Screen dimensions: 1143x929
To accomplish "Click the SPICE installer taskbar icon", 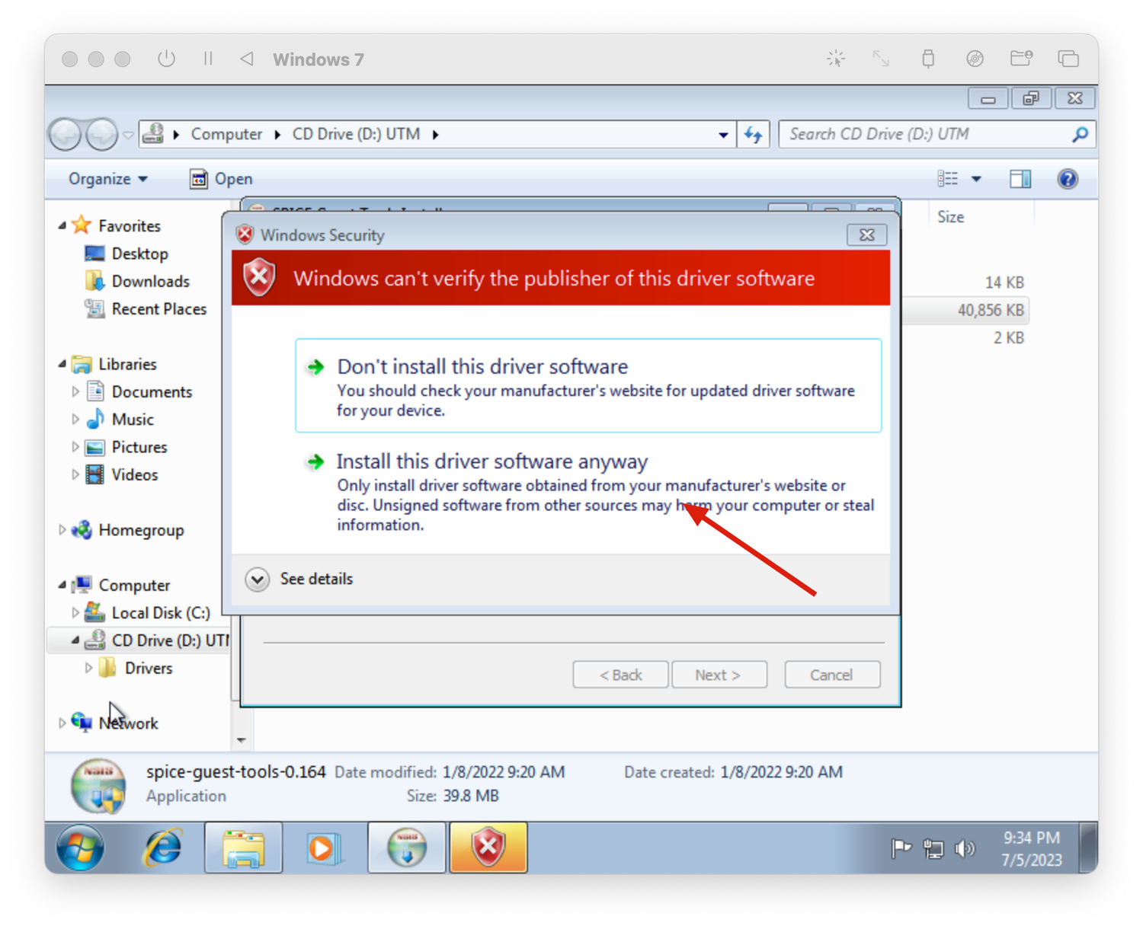I will tap(407, 848).
